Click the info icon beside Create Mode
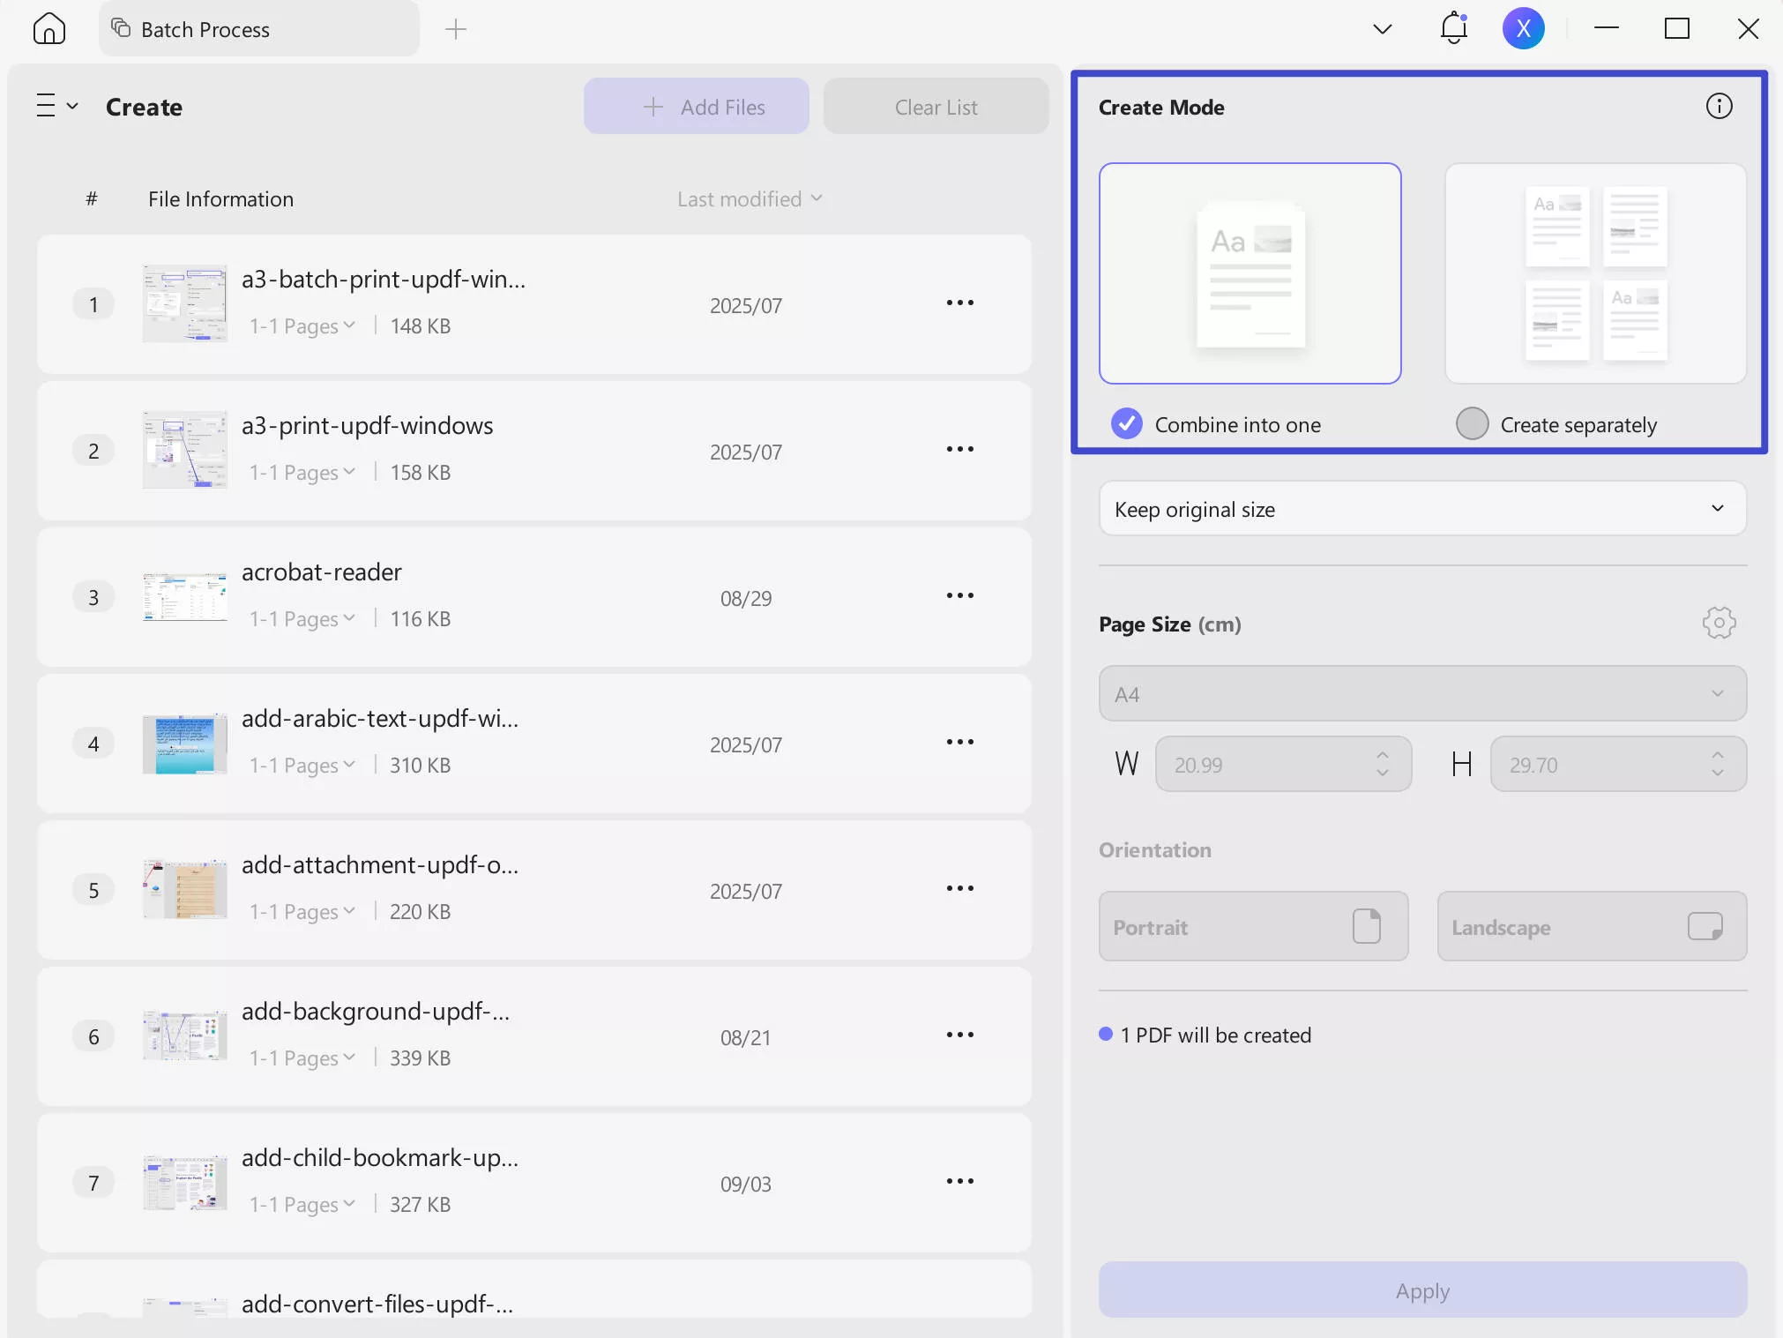This screenshot has height=1338, width=1783. 1719,106
